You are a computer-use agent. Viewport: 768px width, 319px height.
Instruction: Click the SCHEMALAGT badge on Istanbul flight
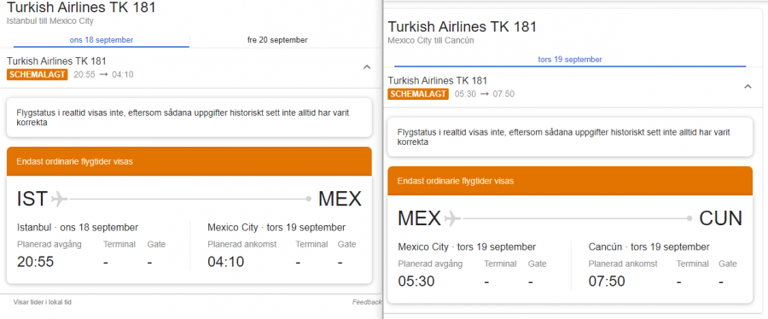pyautogui.click(x=38, y=75)
